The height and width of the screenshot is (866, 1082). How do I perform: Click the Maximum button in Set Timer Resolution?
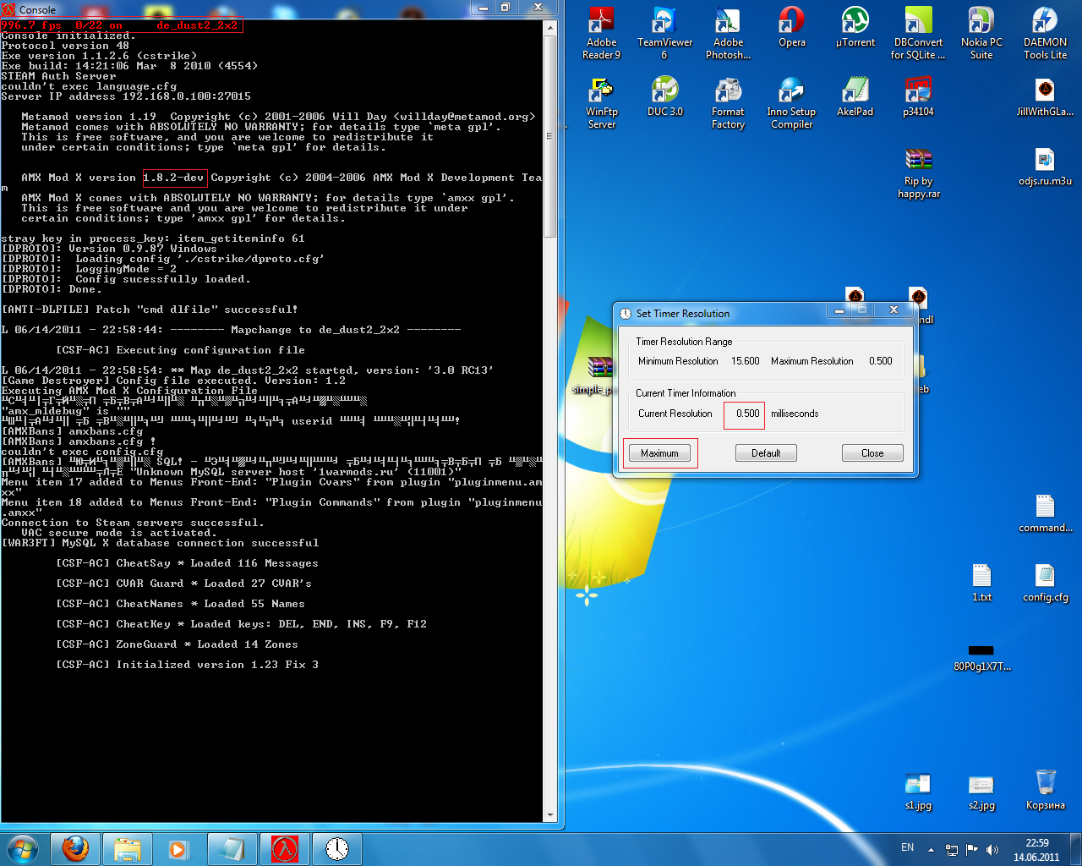659,453
